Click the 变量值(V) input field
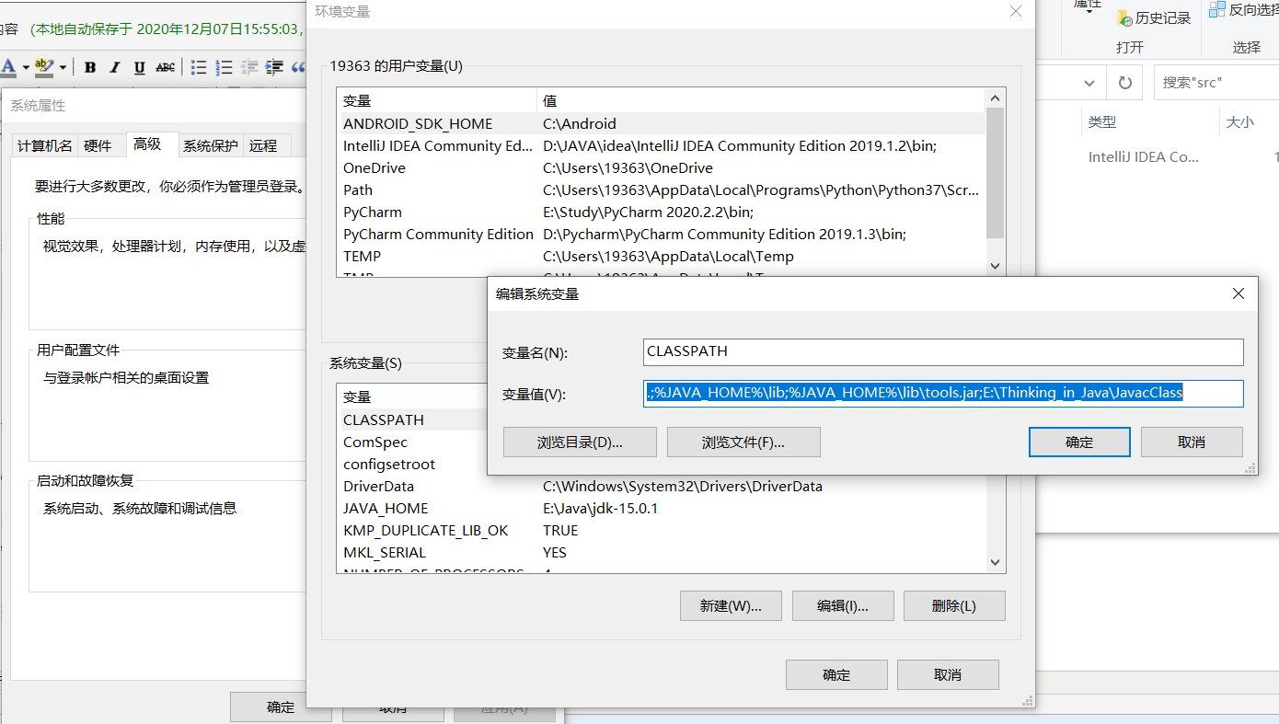 [x=943, y=393]
